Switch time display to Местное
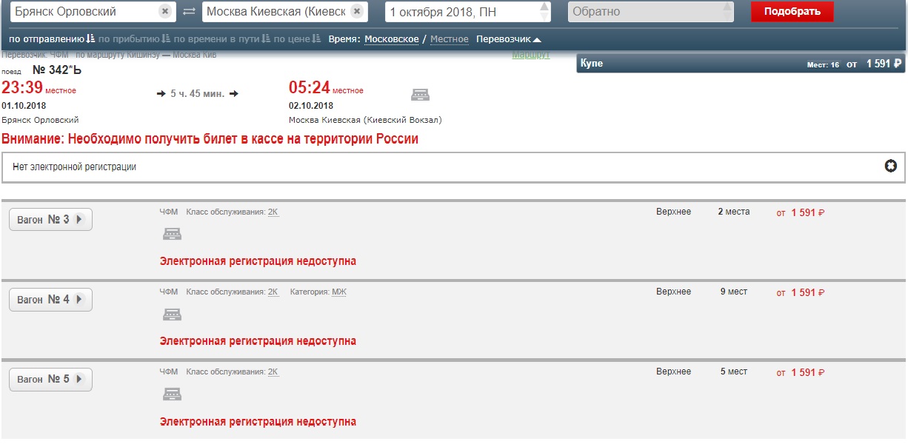Image resolution: width=908 pixels, height=447 pixels. 449,39
